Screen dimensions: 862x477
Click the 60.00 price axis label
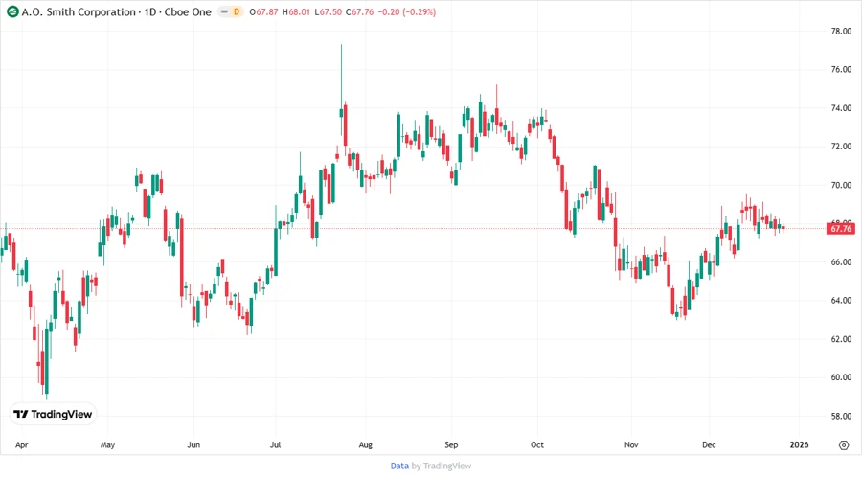[841, 377]
